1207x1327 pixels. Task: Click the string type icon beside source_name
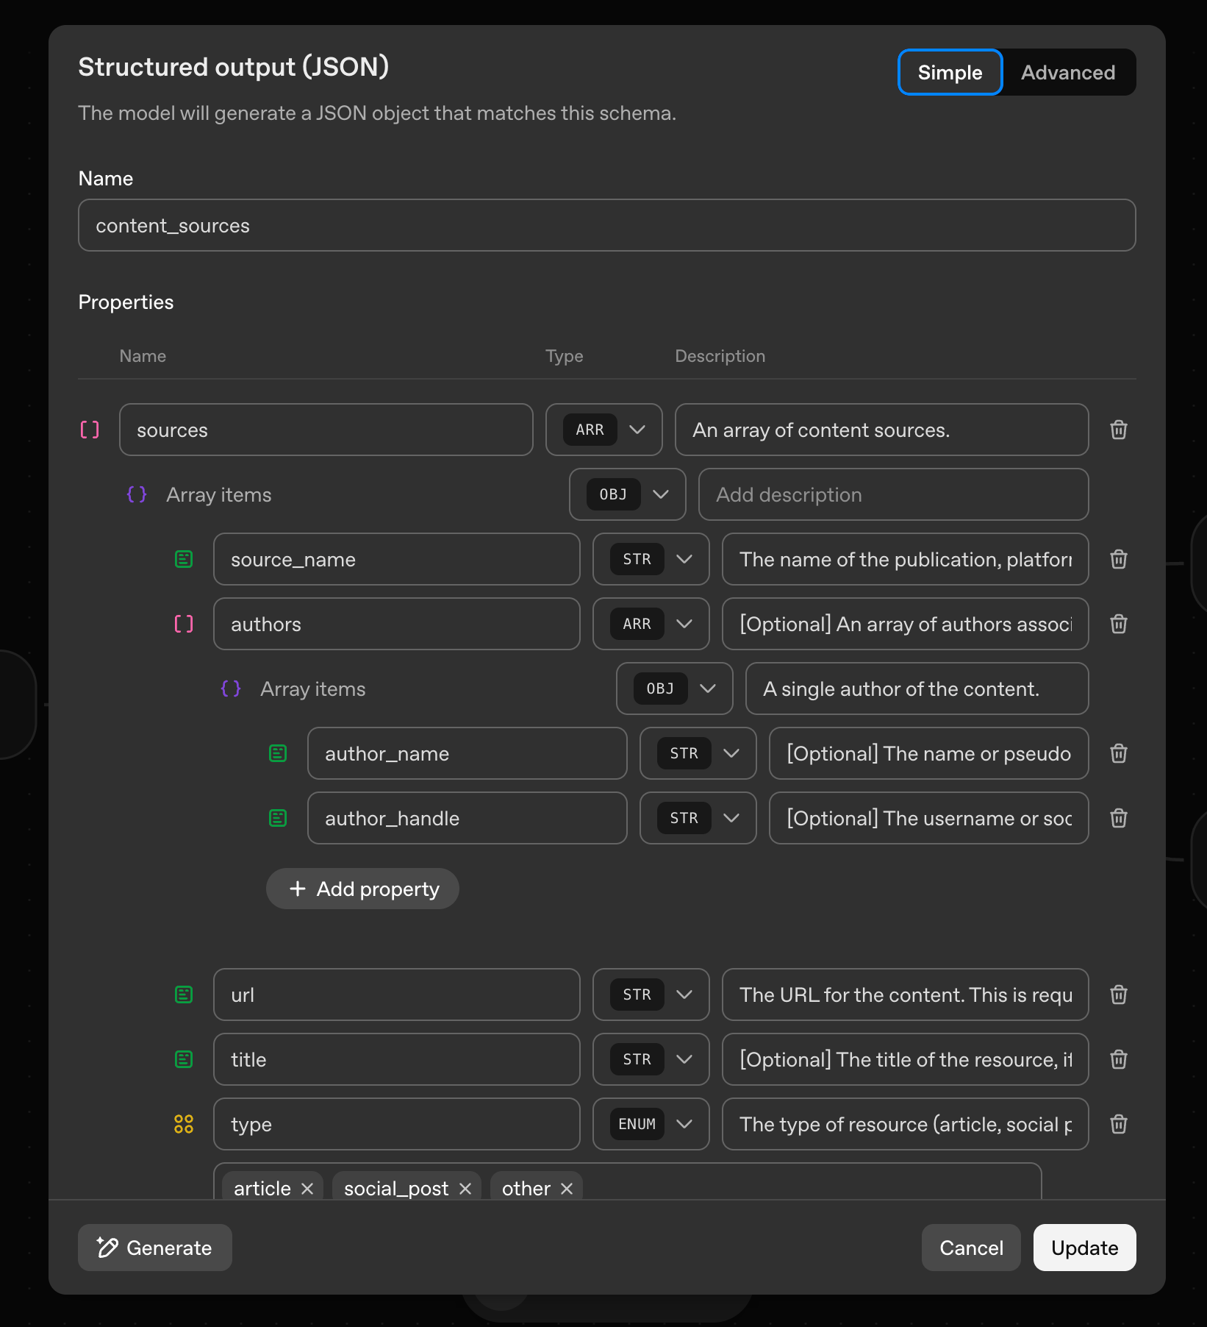184,559
